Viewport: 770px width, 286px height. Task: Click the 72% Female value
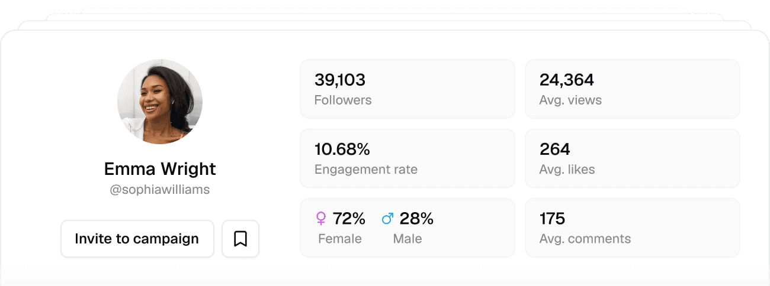[349, 219]
